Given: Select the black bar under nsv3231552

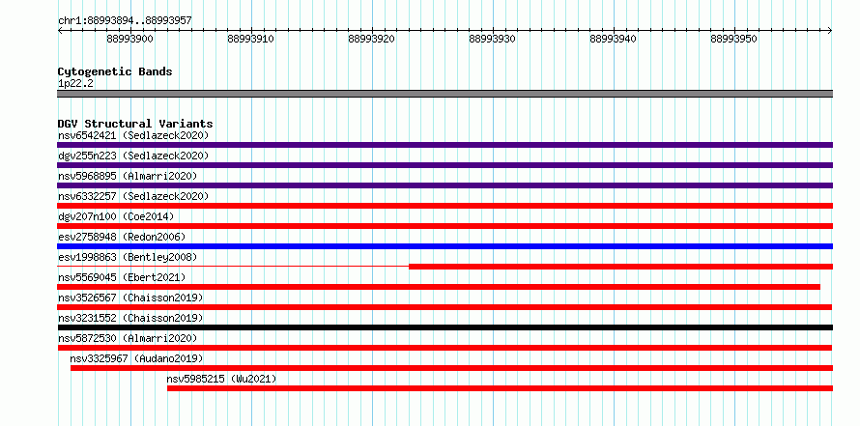Looking at the screenshot, I should [x=444, y=327].
